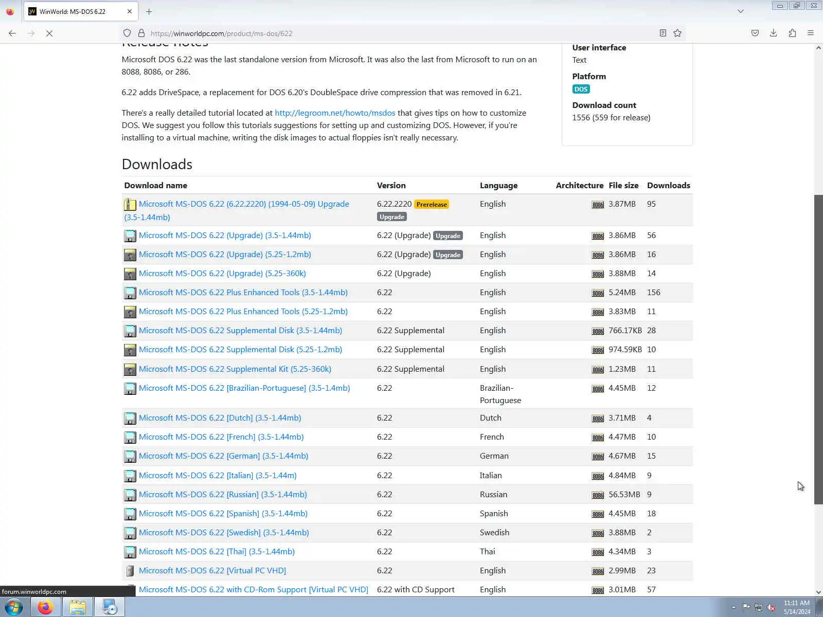823x617 pixels.
Task: Click the disk icon for Supplemental Kit (5.25-360k)
Action: [x=130, y=370]
